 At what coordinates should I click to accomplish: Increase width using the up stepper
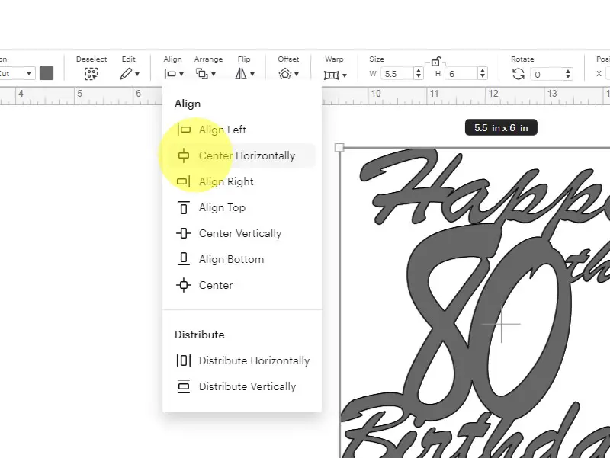point(419,70)
